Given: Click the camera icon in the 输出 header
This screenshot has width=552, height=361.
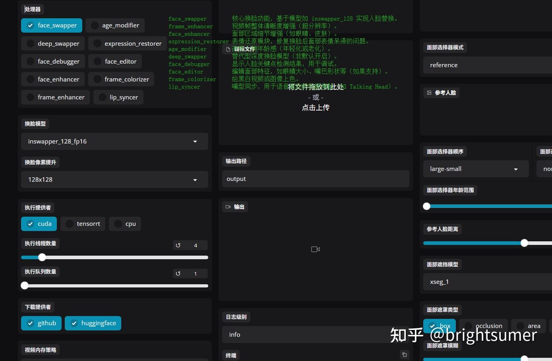Looking at the screenshot, I should [x=228, y=206].
